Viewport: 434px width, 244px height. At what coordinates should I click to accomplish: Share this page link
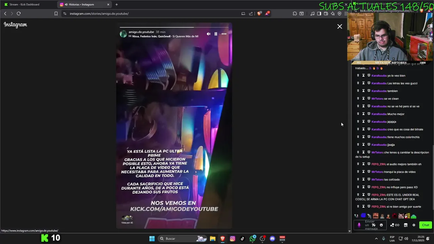[251, 14]
